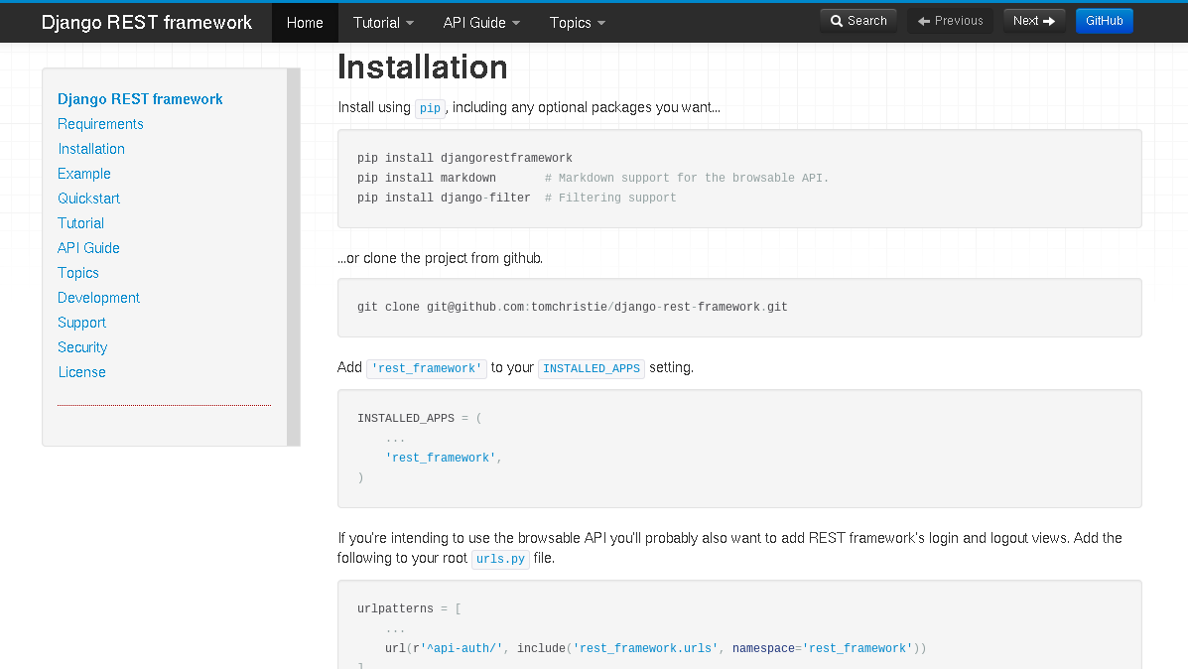The height and width of the screenshot is (669, 1188).
Task: Click the url(r'^api-auth/' code line
Action: (655, 648)
